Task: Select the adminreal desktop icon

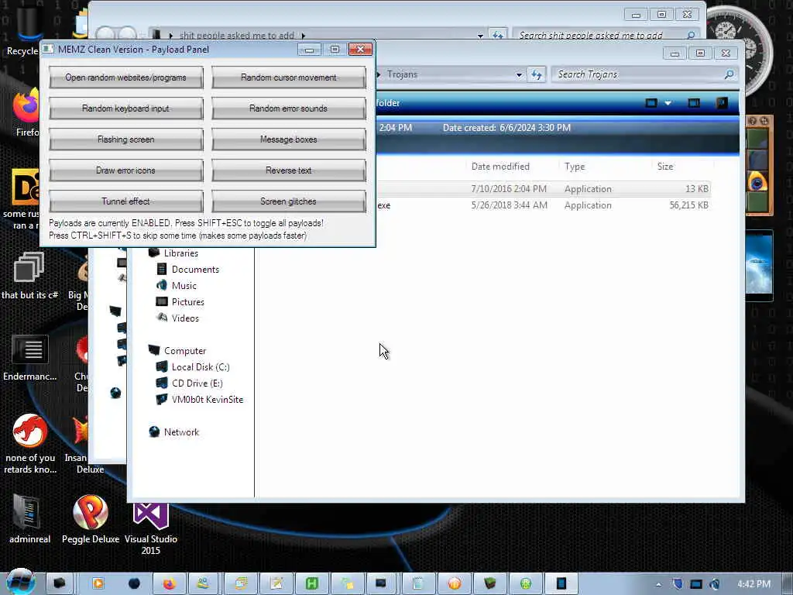Action: pos(29,519)
